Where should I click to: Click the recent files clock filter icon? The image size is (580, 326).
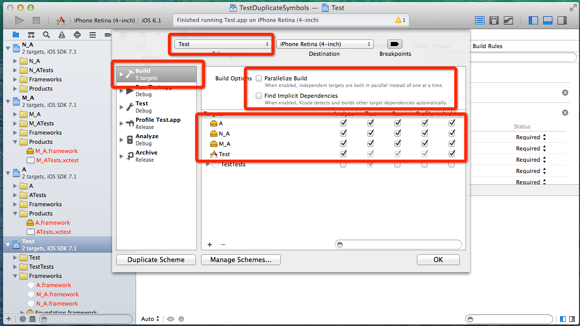pos(23,319)
